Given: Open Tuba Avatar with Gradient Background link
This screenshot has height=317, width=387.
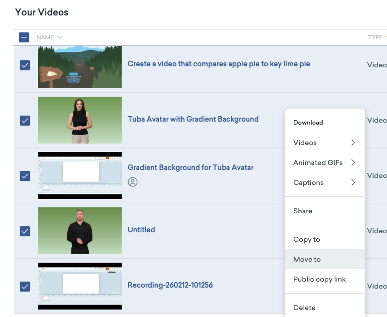Looking at the screenshot, I should (193, 119).
